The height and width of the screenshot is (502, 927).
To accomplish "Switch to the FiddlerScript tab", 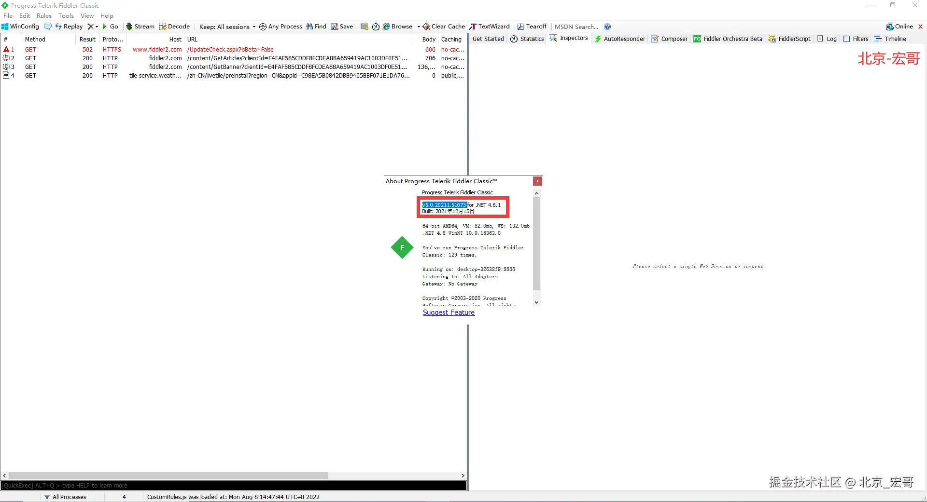I will [789, 39].
